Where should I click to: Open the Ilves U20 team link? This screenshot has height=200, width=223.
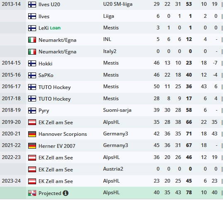point(49,5)
